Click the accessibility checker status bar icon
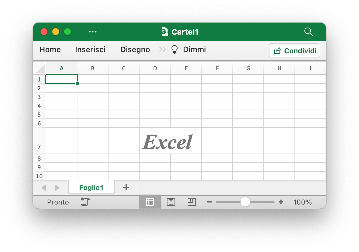 pyautogui.click(x=85, y=202)
